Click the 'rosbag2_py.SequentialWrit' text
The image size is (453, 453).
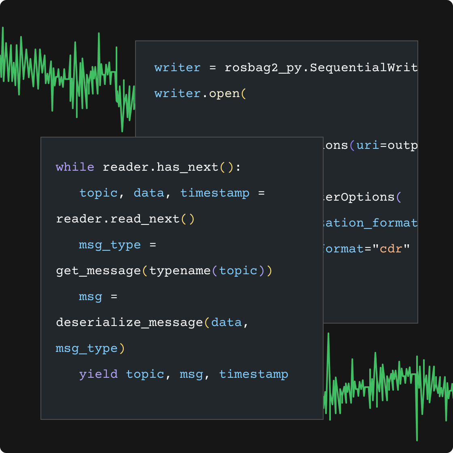coord(321,68)
